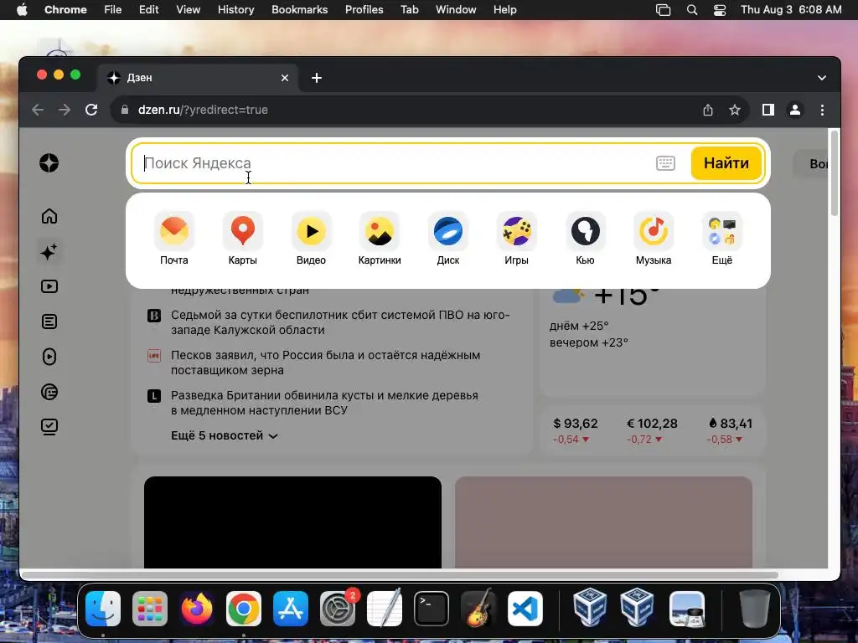The height and width of the screenshot is (643, 858).
Task: Open the Window menu
Action: point(456,10)
